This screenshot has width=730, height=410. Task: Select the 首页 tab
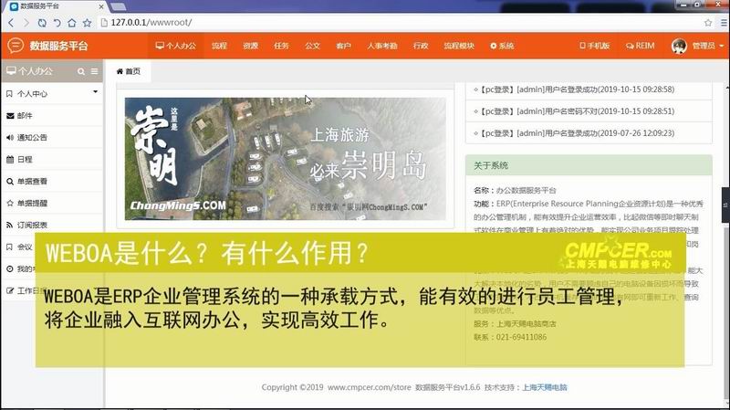pos(128,71)
